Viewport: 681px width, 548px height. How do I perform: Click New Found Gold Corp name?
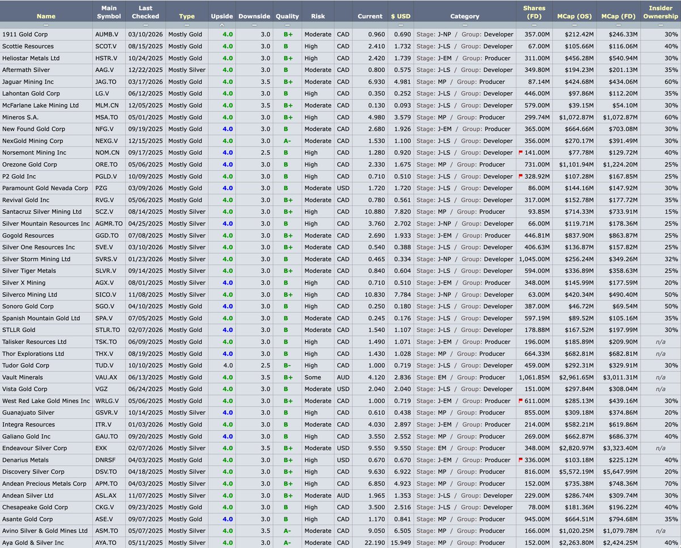[x=33, y=129]
